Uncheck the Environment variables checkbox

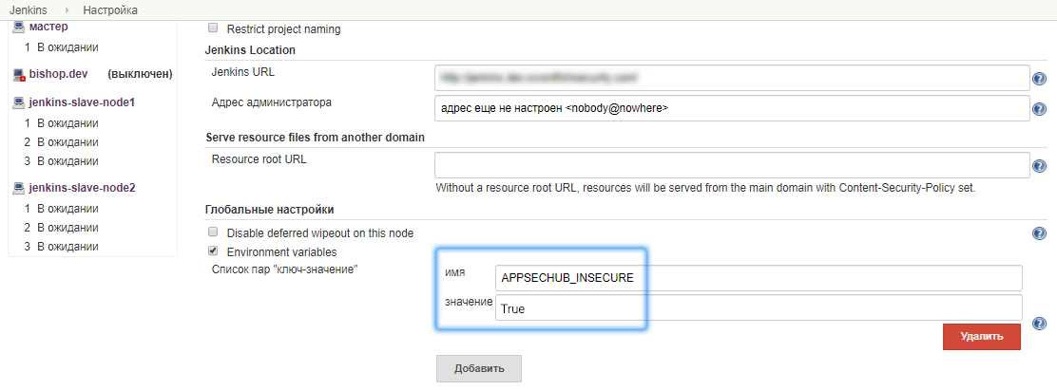click(x=213, y=251)
